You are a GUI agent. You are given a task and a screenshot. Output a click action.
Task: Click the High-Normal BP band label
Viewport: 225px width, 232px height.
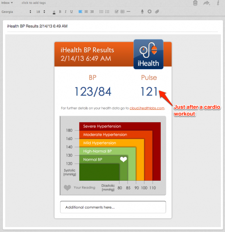point(97,151)
